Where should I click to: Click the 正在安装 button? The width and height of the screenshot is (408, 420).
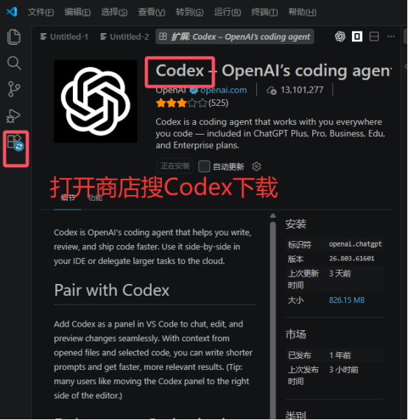pyautogui.click(x=175, y=166)
